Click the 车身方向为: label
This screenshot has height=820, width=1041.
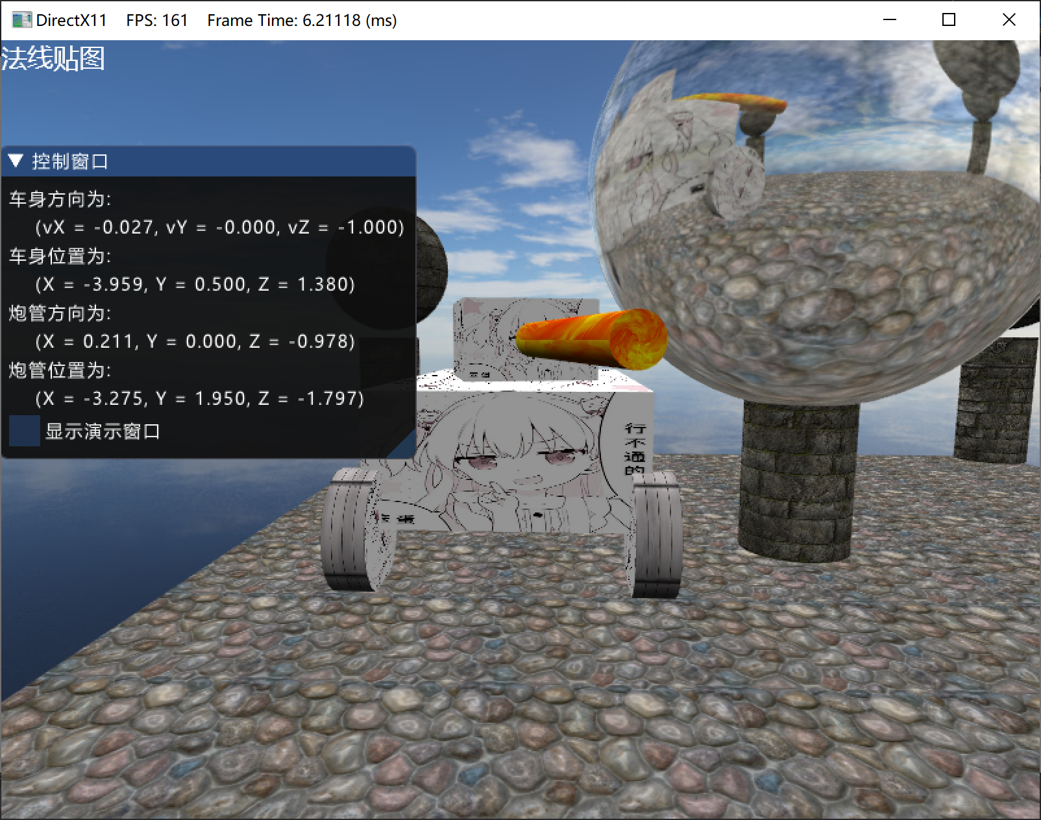pos(60,199)
